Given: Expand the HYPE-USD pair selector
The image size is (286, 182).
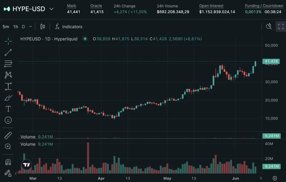Looking at the screenshot, I should (51, 9).
